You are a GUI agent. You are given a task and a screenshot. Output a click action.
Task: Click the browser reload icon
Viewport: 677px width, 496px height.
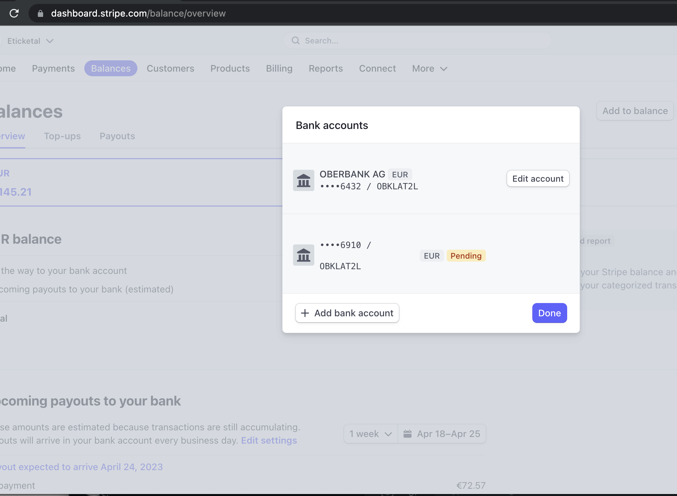coord(14,13)
